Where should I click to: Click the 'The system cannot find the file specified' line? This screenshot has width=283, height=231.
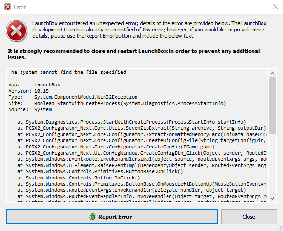pos(67,72)
